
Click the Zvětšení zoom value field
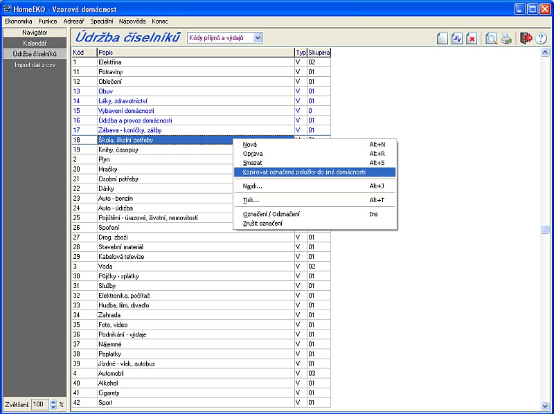pyautogui.click(x=39, y=404)
